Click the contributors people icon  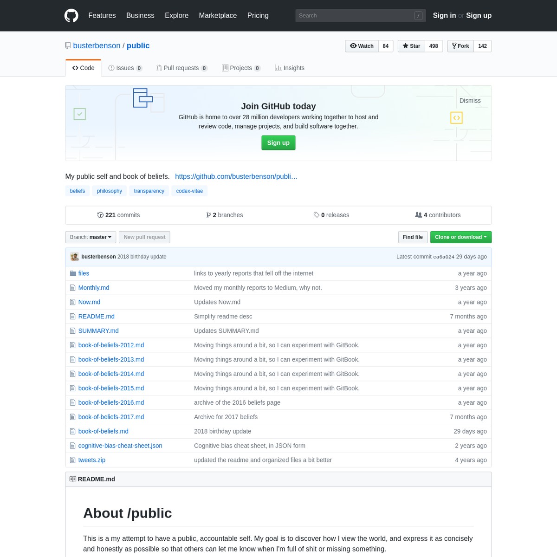pyautogui.click(x=419, y=215)
